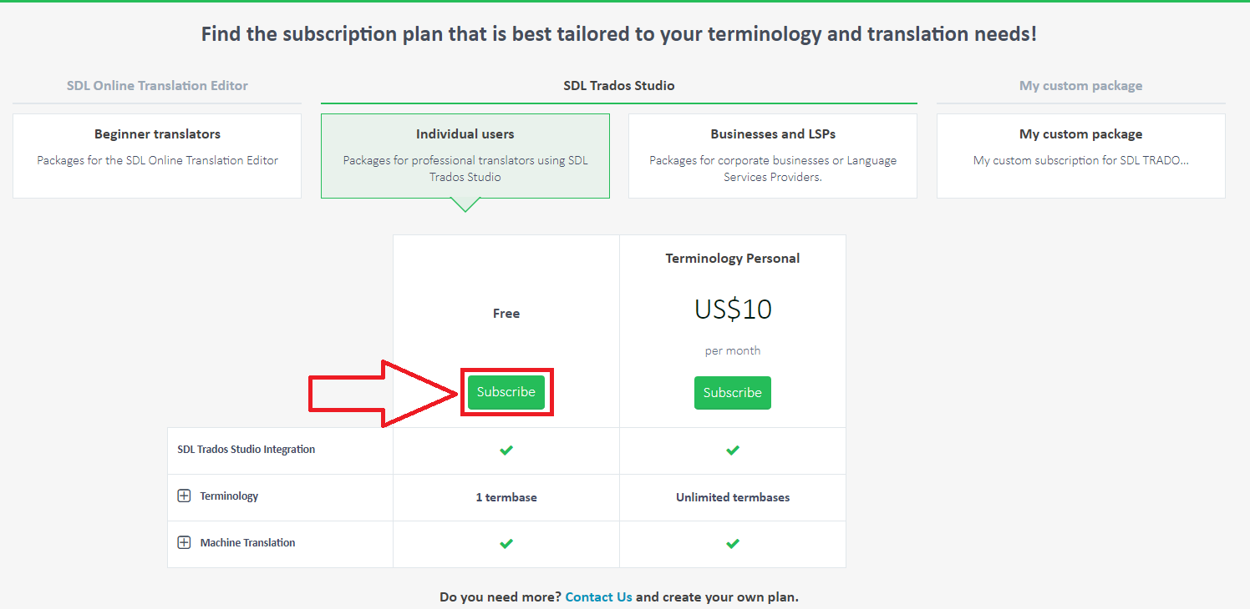Select the SDL Trados Studio tab
Image resolution: width=1250 pixels, height=609 pixels.
point(619,86)
